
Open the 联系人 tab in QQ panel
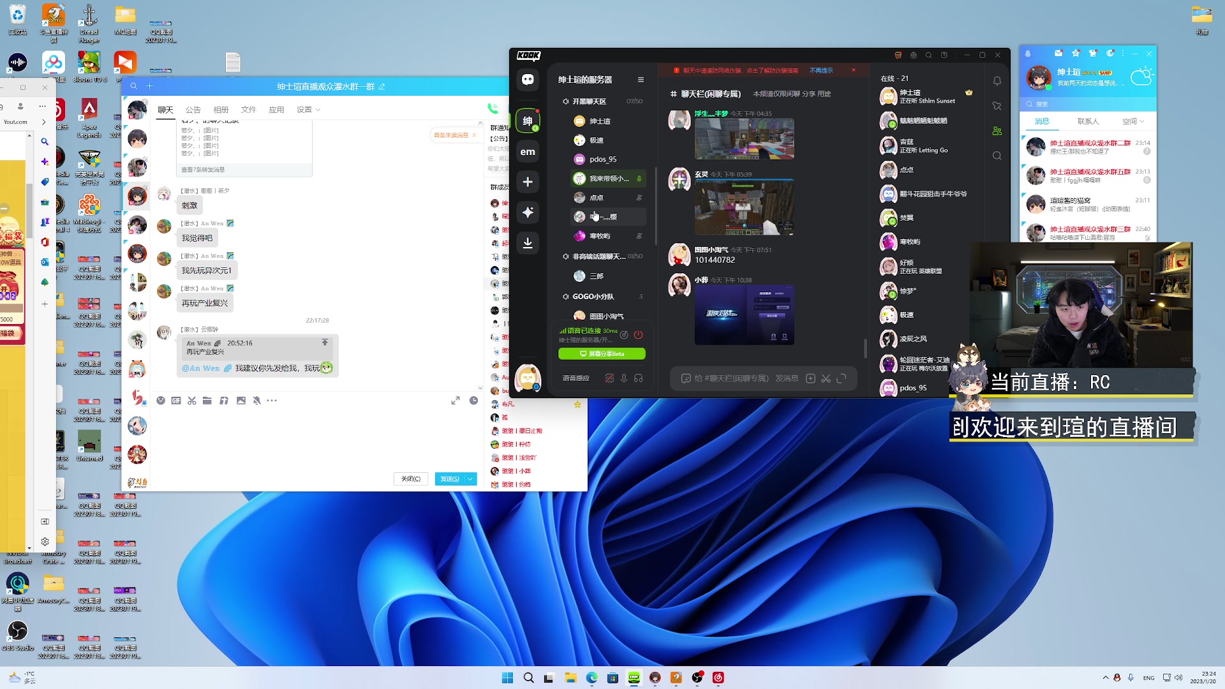pos(1088,121)
